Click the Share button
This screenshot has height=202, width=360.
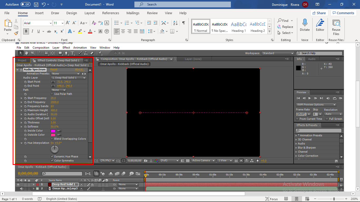(319, 13)
